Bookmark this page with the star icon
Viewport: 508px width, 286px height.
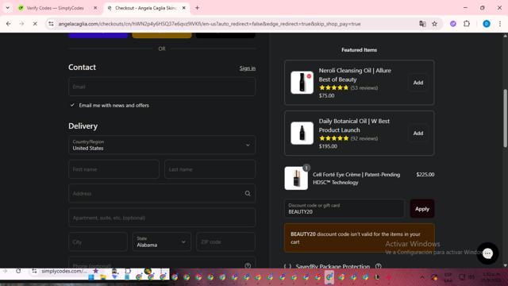click(x=434, y=24)
